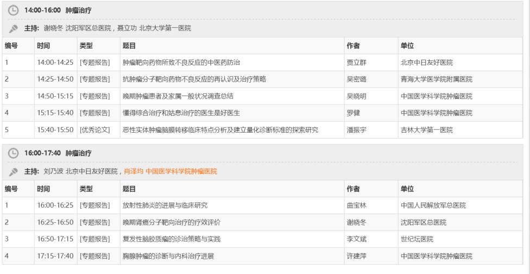Click 作者 header in the 16:00-17:40 table

tap(353, 189)
